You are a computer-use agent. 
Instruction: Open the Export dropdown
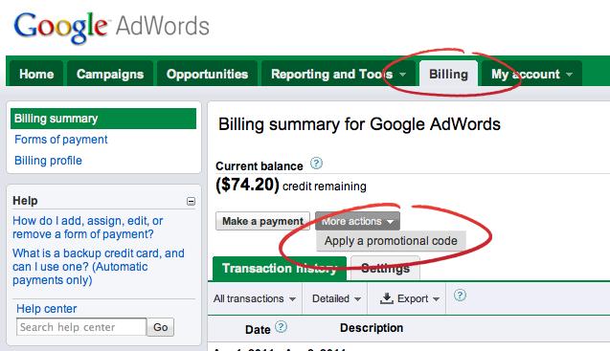point(409,298)
